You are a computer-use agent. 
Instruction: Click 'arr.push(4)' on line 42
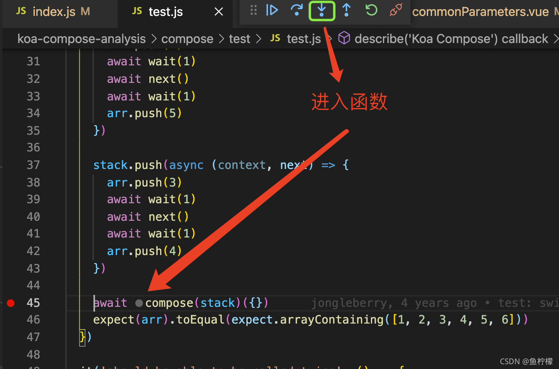coord(145,251)
